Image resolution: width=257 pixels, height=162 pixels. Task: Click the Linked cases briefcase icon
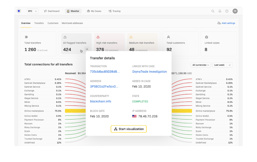pyautogui.click(x=206, y=37)
